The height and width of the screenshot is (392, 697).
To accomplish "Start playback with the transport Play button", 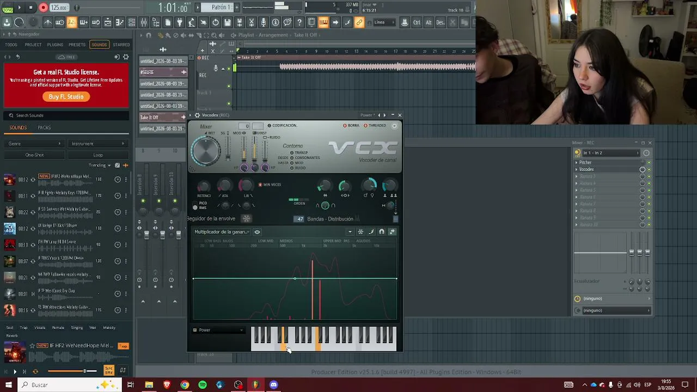I will pos(20,8).
